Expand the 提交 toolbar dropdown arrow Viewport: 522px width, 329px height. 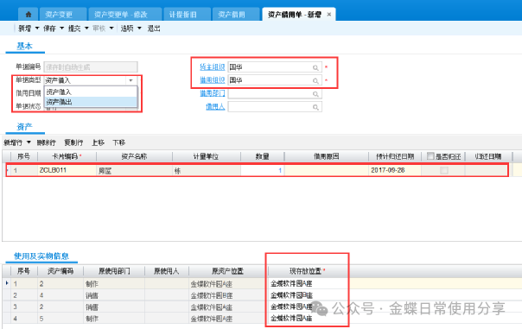pyautogui.click(x=86, y=28)
